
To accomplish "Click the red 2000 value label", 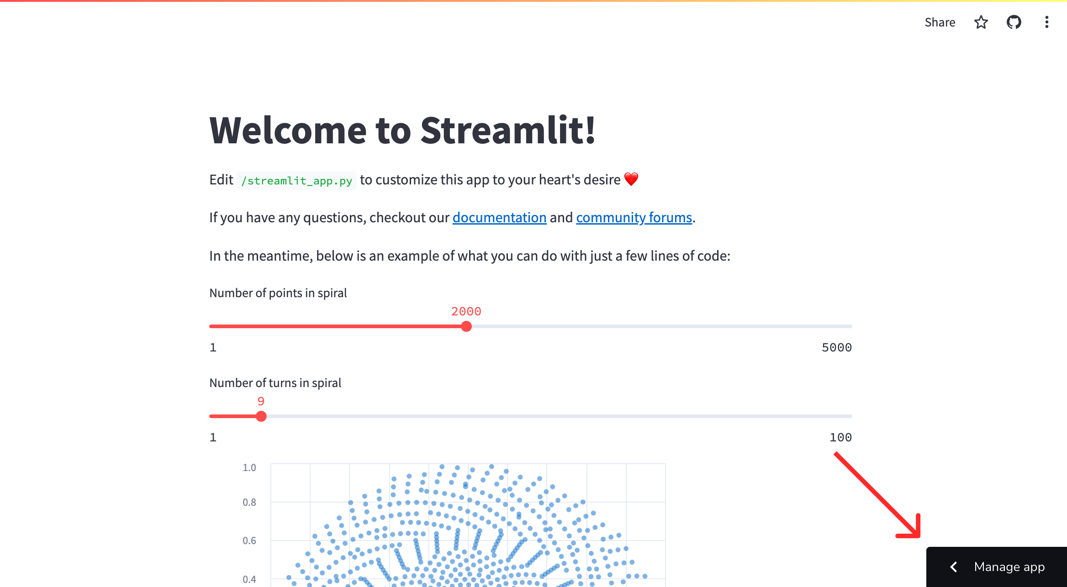I will pyautogui.click(x=466, y=311).
